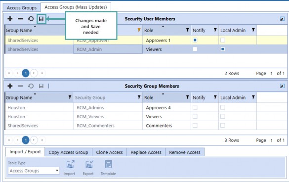Viewport: 289px width, 182px height.
Task: Filter Group Name column in Security Group Members
Action: [x=70, y=97]
